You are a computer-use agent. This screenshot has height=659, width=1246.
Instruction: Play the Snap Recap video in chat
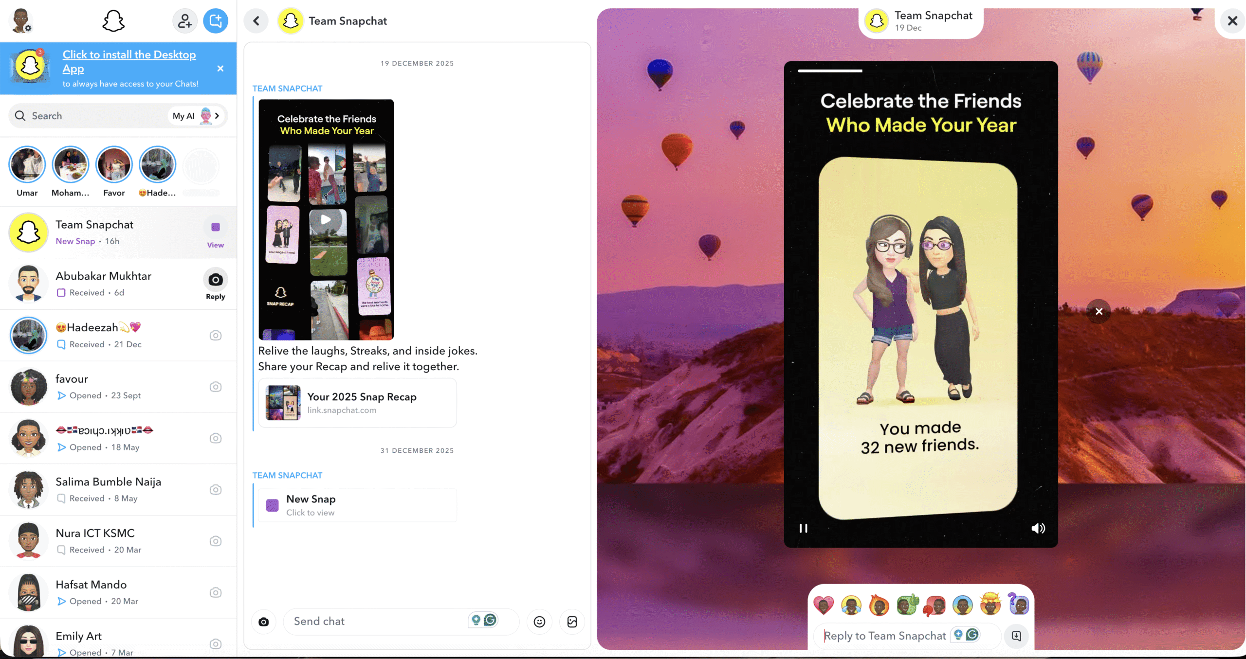(326, 219)
